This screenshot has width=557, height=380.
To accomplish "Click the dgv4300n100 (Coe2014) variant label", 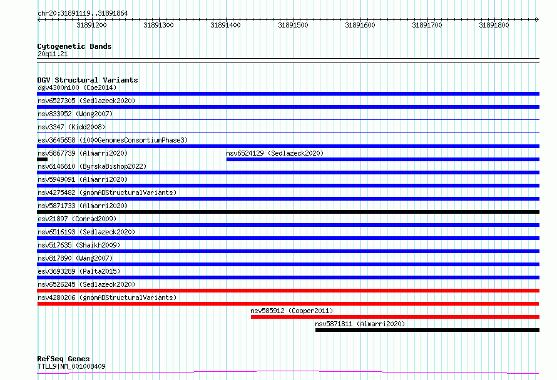I will (77, 87).
